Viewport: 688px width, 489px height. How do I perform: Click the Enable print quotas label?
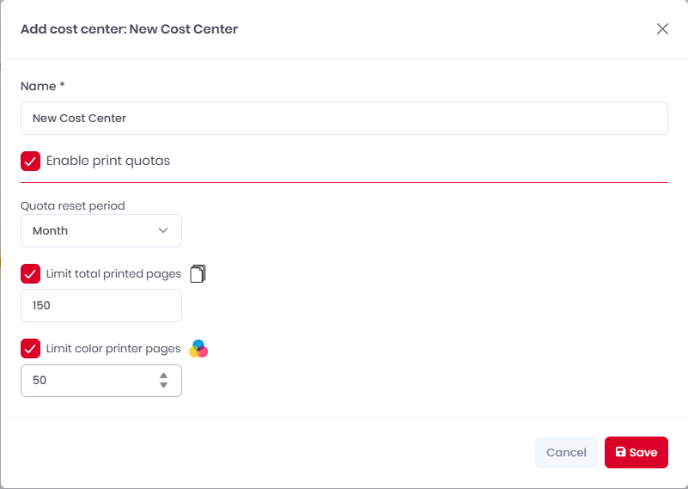(108, 161)
